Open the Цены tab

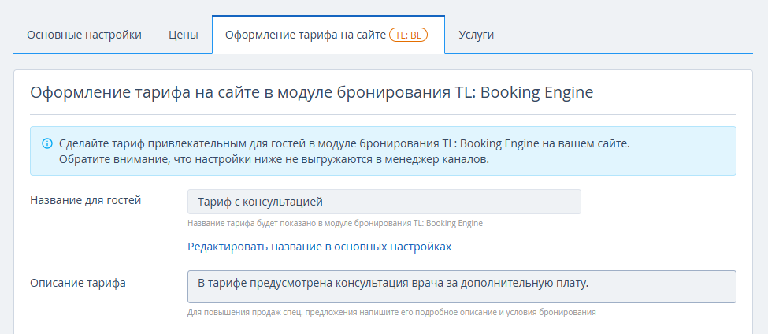[184, 35]
